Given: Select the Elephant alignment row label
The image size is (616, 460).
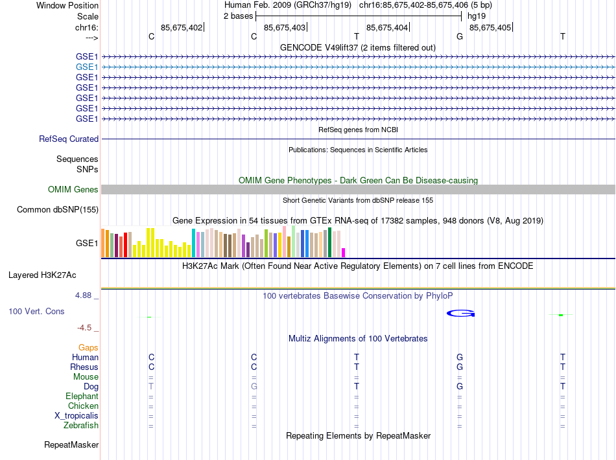Looking at the screenshot, I should click(x=82, y=396).
